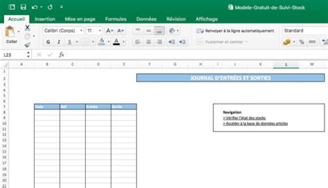
Task: Open currency format dropdown arrow
Action: pos(294,42)
